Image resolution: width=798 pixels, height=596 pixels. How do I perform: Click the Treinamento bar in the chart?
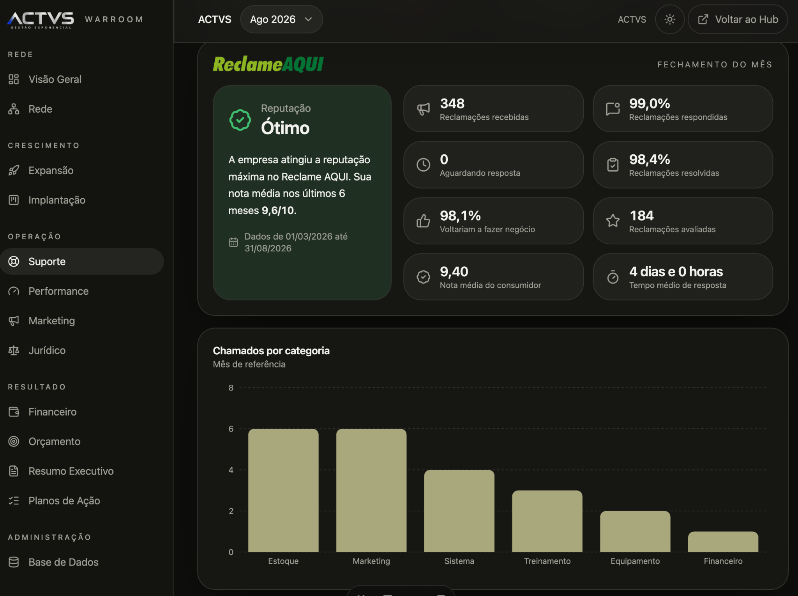coord(547,521)
